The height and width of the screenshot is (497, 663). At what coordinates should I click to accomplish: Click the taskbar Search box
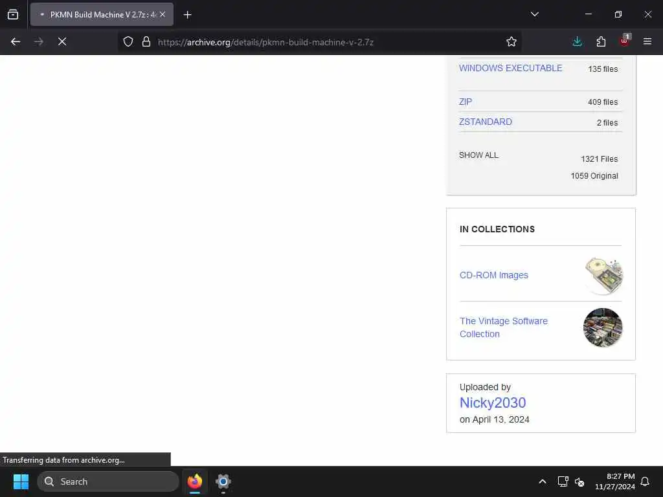[x=108, y=481]
